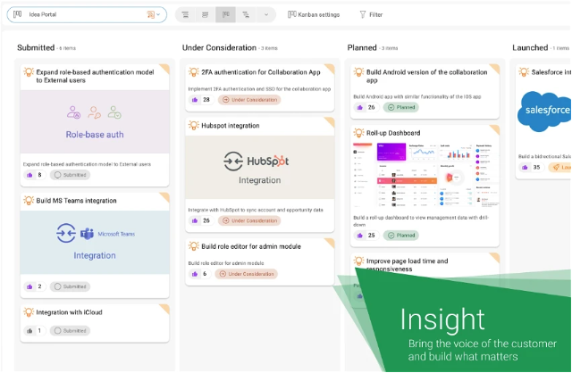Open 'Roll-up Dashboard' card title
The height and width of the screenshot is (373, 572).
coord(393,133)
